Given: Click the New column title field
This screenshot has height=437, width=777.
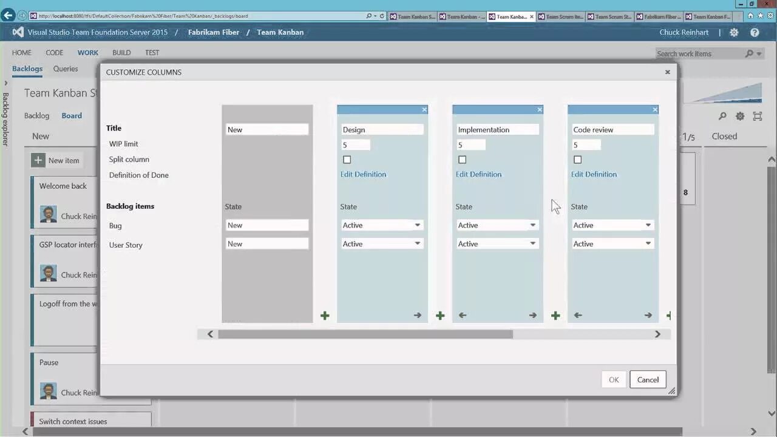Looking at the screenshot, I should point(267,129).
